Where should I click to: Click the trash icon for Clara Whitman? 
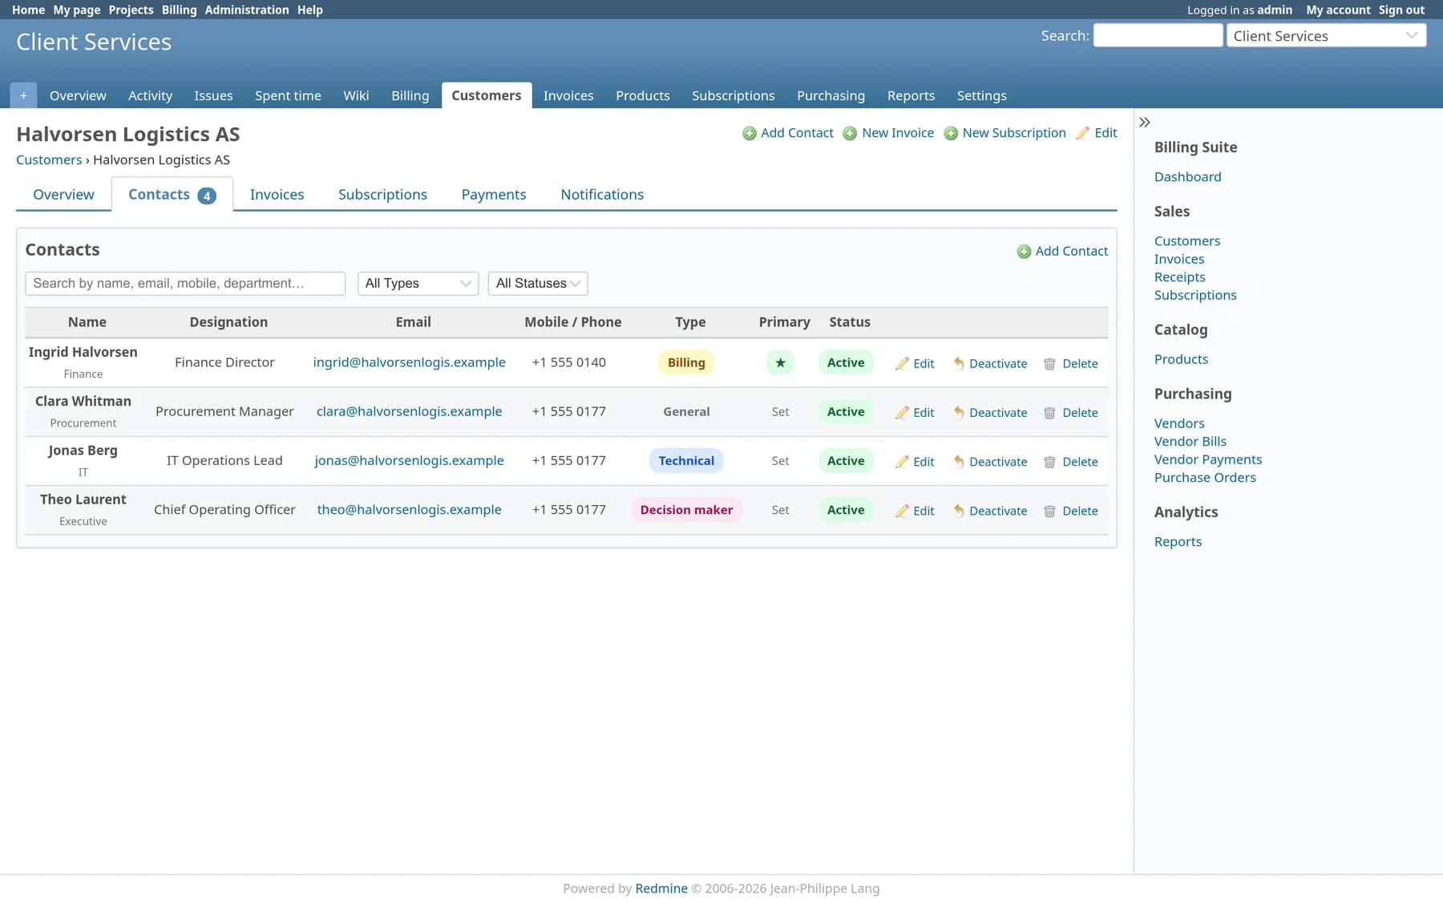[x=1049, y=413]
